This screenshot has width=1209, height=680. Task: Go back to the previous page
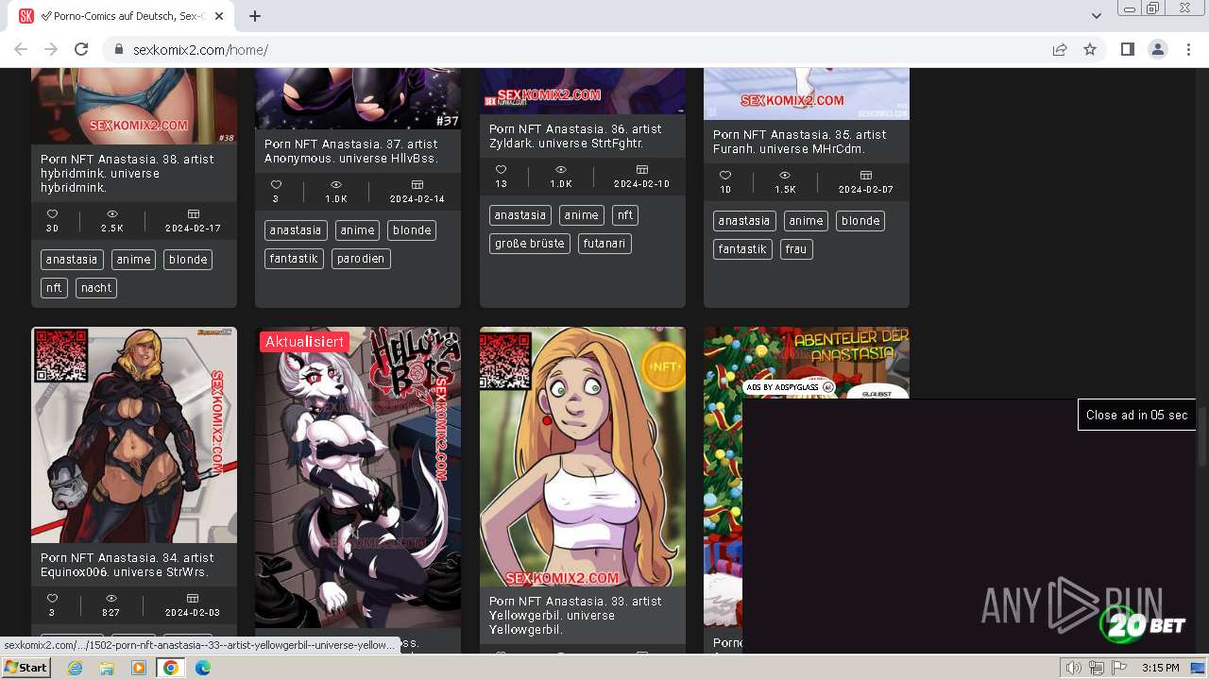pyautogui.click(x=21, y=50)
